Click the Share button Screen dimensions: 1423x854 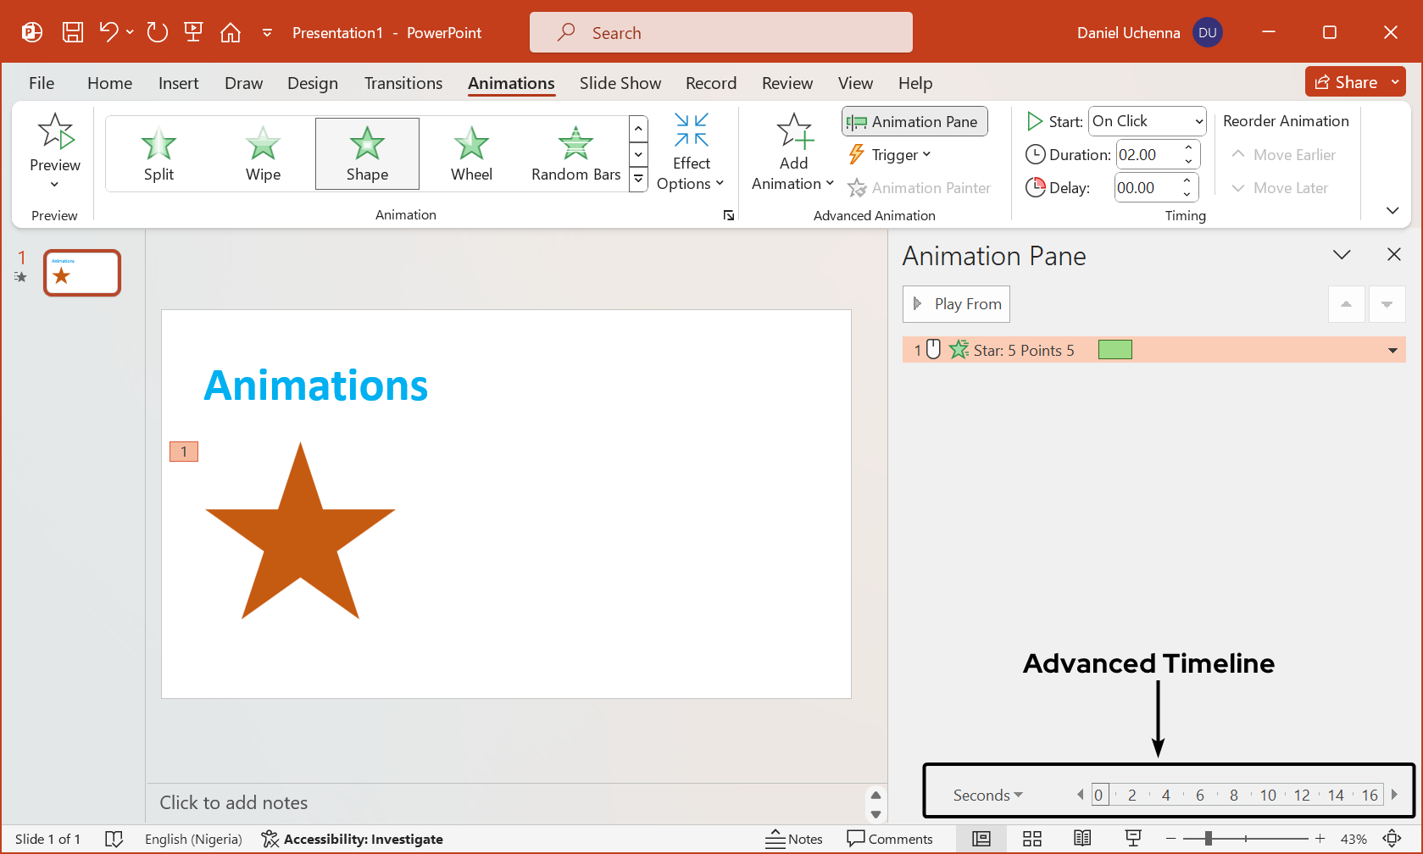point(1346,82)
